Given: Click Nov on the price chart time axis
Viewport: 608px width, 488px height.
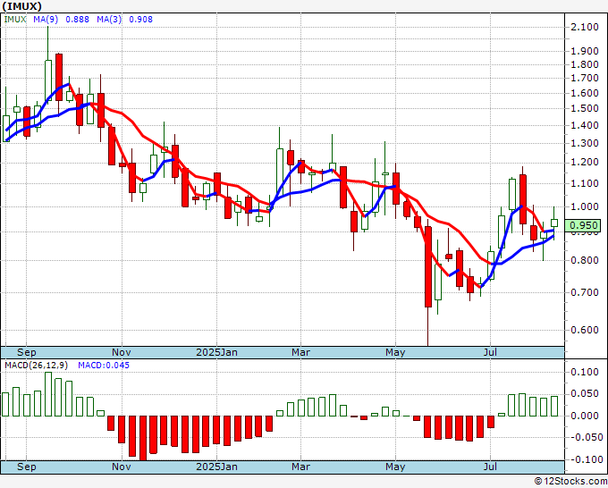Looking at the screenshot, I should (122, 352).
